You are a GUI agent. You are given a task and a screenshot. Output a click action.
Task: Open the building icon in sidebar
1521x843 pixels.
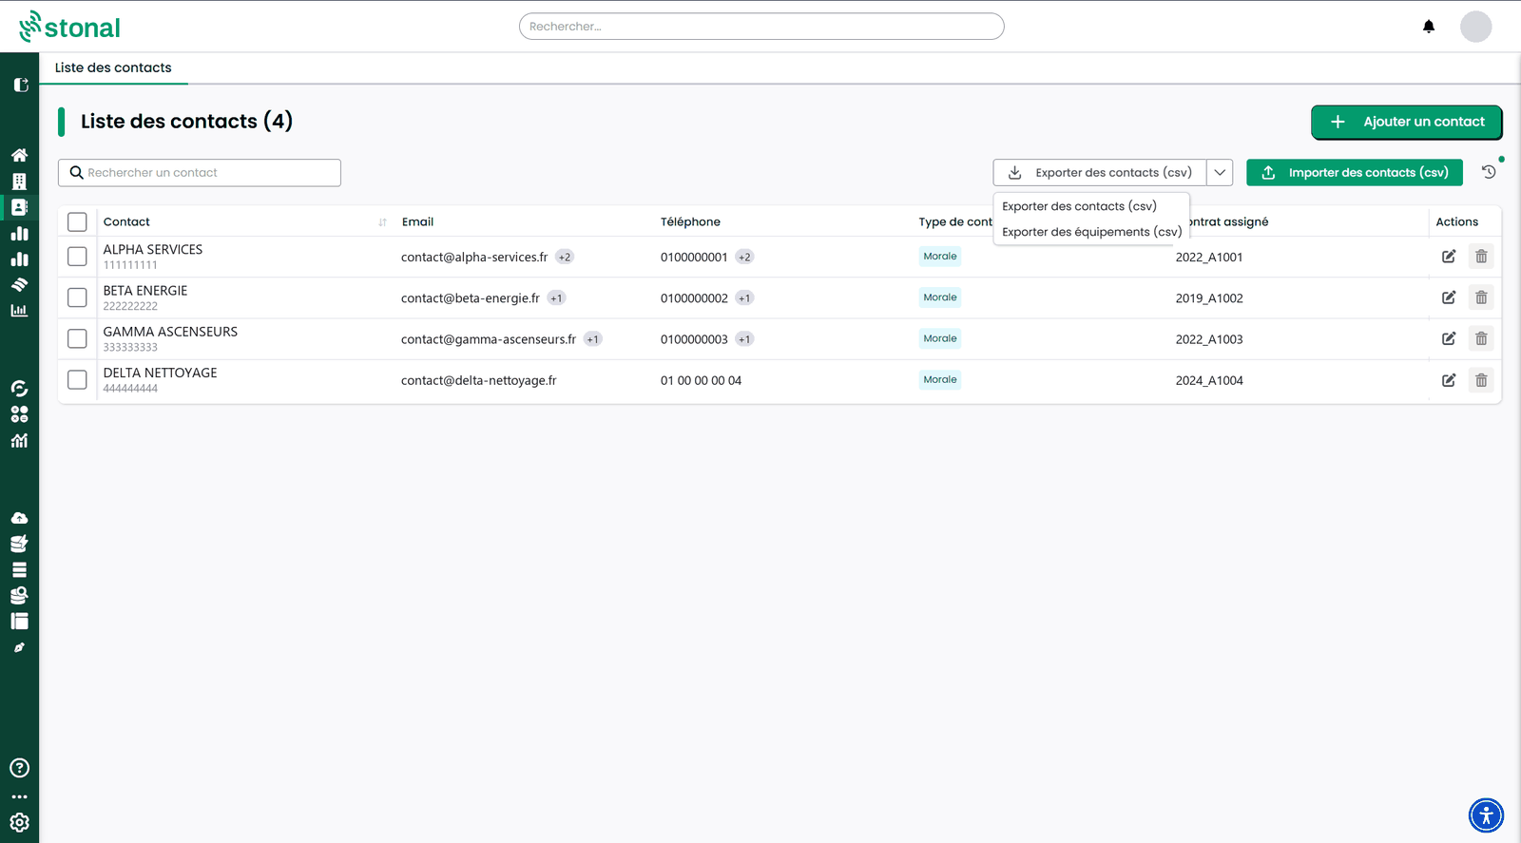tap(19, 181)
